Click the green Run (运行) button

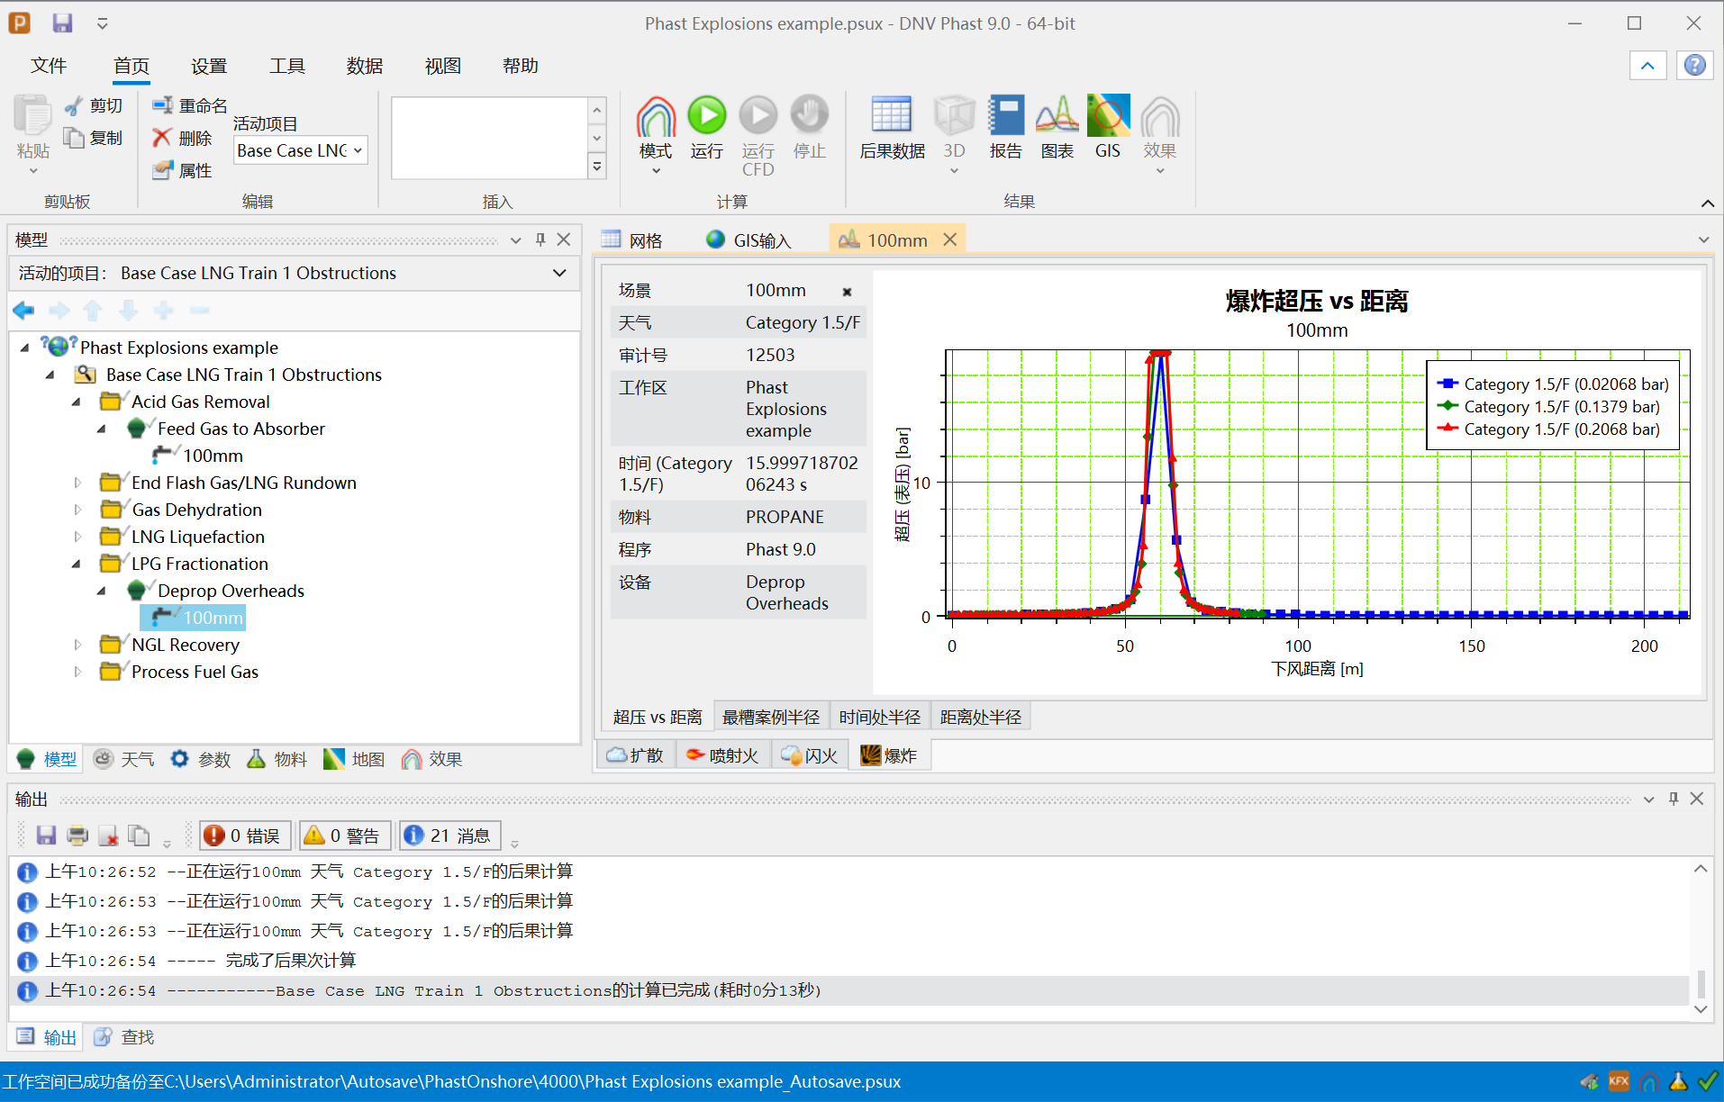coord(706,117)
